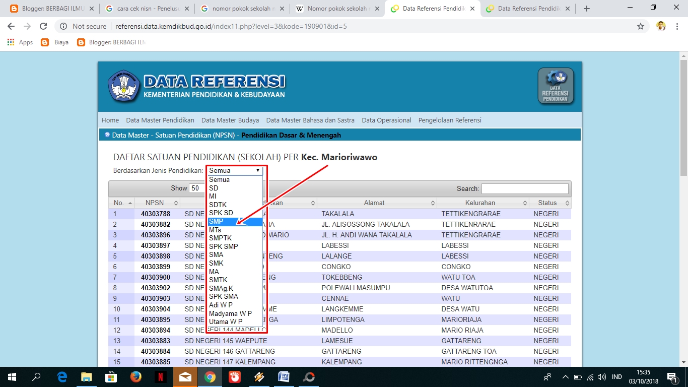The width and height of the screenshot is (688, 387).
Task: Click the Data Referensi Pendidikan badge
Action: tap(555, 86)
